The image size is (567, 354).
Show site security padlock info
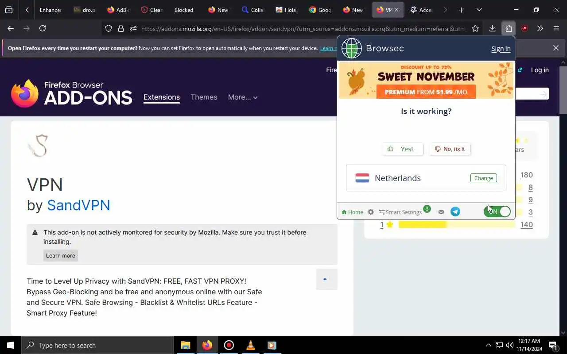click(x=120, y=28)
